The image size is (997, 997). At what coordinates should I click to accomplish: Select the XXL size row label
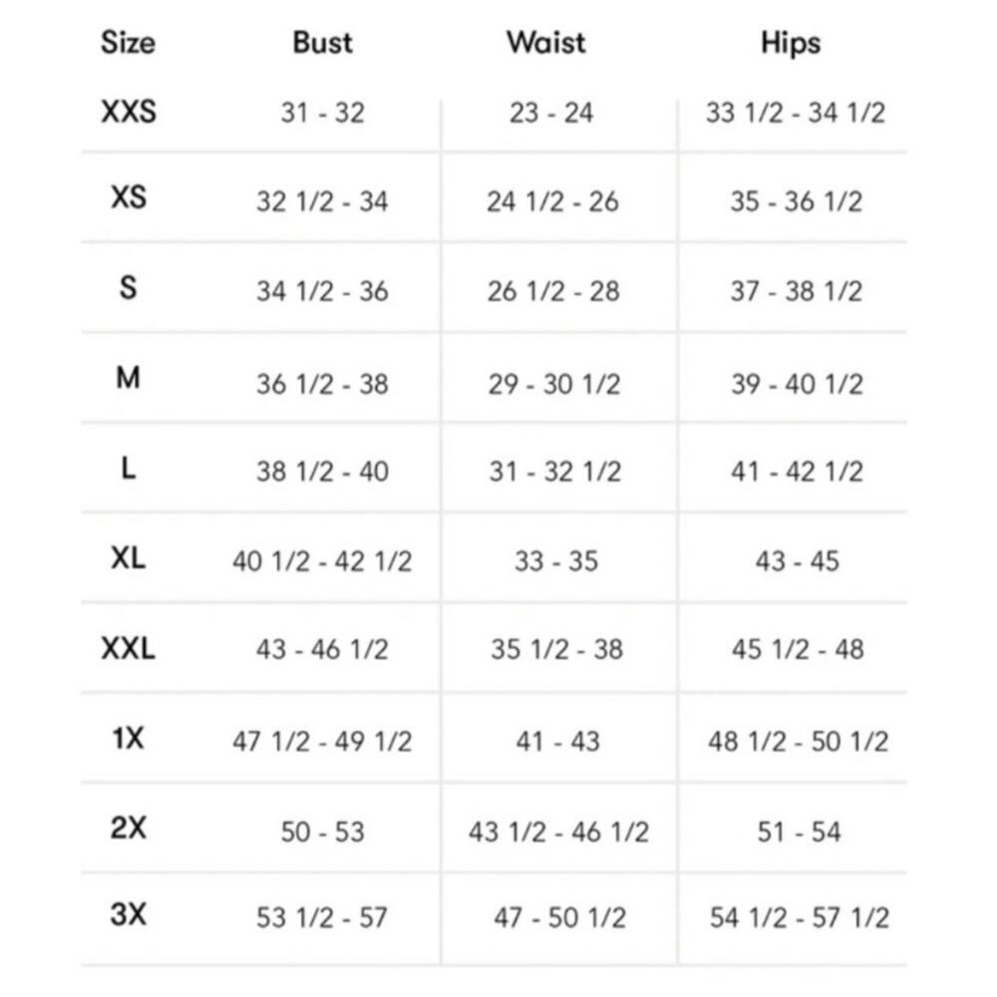[x=128, y=649]
